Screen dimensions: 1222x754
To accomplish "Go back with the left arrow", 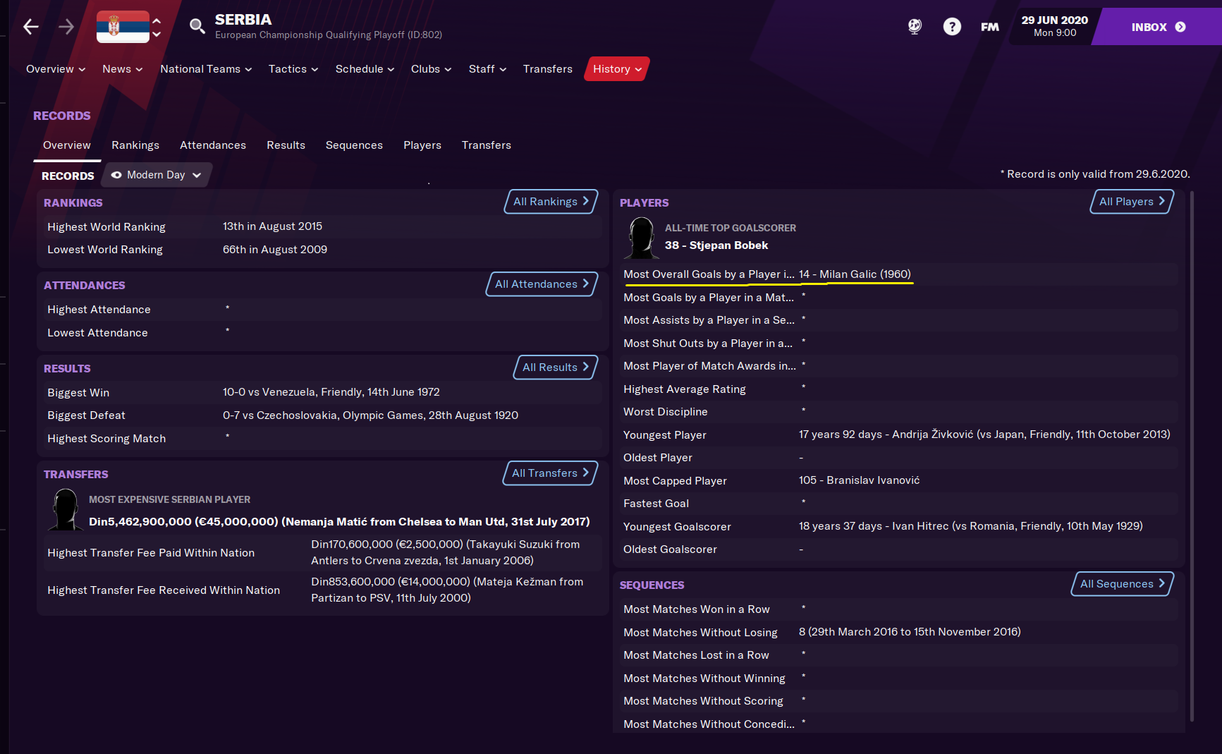I will 31,27.
